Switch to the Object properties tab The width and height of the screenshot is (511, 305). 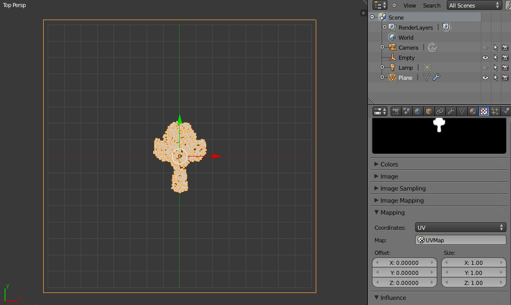pyautogui.click(x=429, y=111)
